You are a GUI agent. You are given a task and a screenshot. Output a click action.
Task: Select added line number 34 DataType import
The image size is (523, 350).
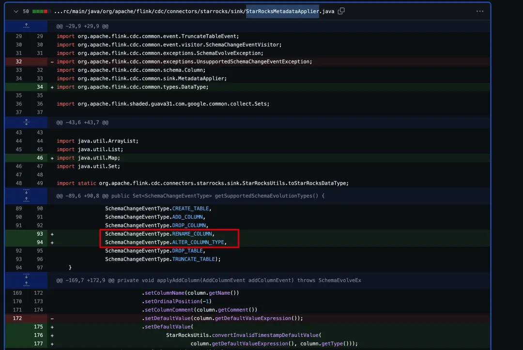pos(40,87)
